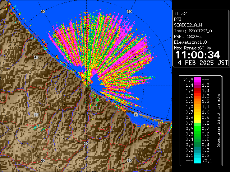Click the "60" range label near the upper-left coast

tap(43, 11)
